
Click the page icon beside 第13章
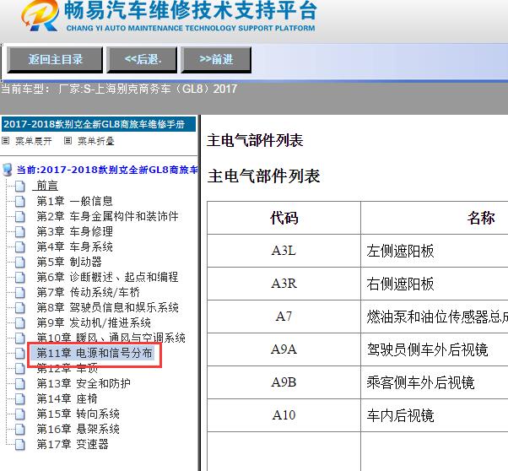pos(20,384)
